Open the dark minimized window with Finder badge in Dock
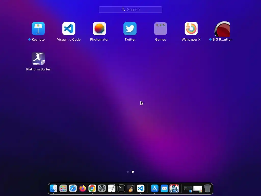Screen dimensions: 261x196 pos(188,189)
